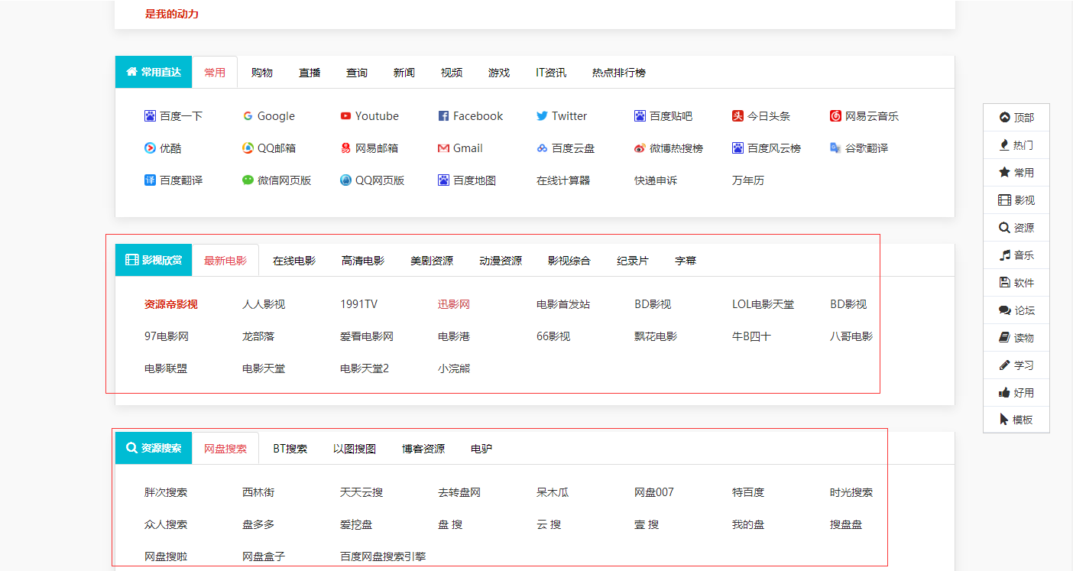Open the 以图搜图 tab
The image size is (1073, 571).
pos(354,449)
